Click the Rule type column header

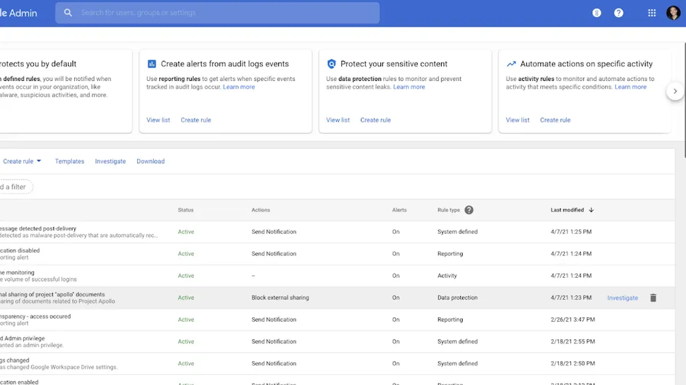(x=449, y=210)
